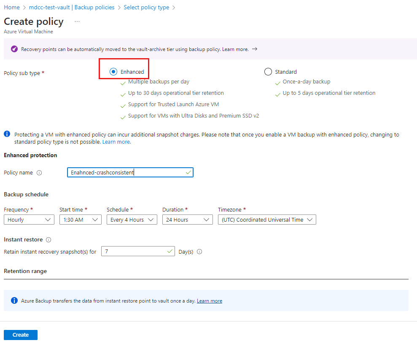
Task: Click the blue info icon beside enhanced policy note
Action: (x=7, y=134)
